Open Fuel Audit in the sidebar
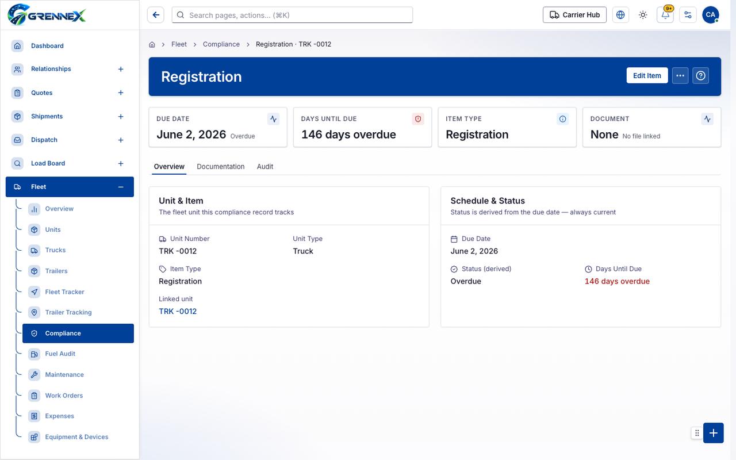The height and width of the screenshot is (460, 736). (x=78, y=354)
